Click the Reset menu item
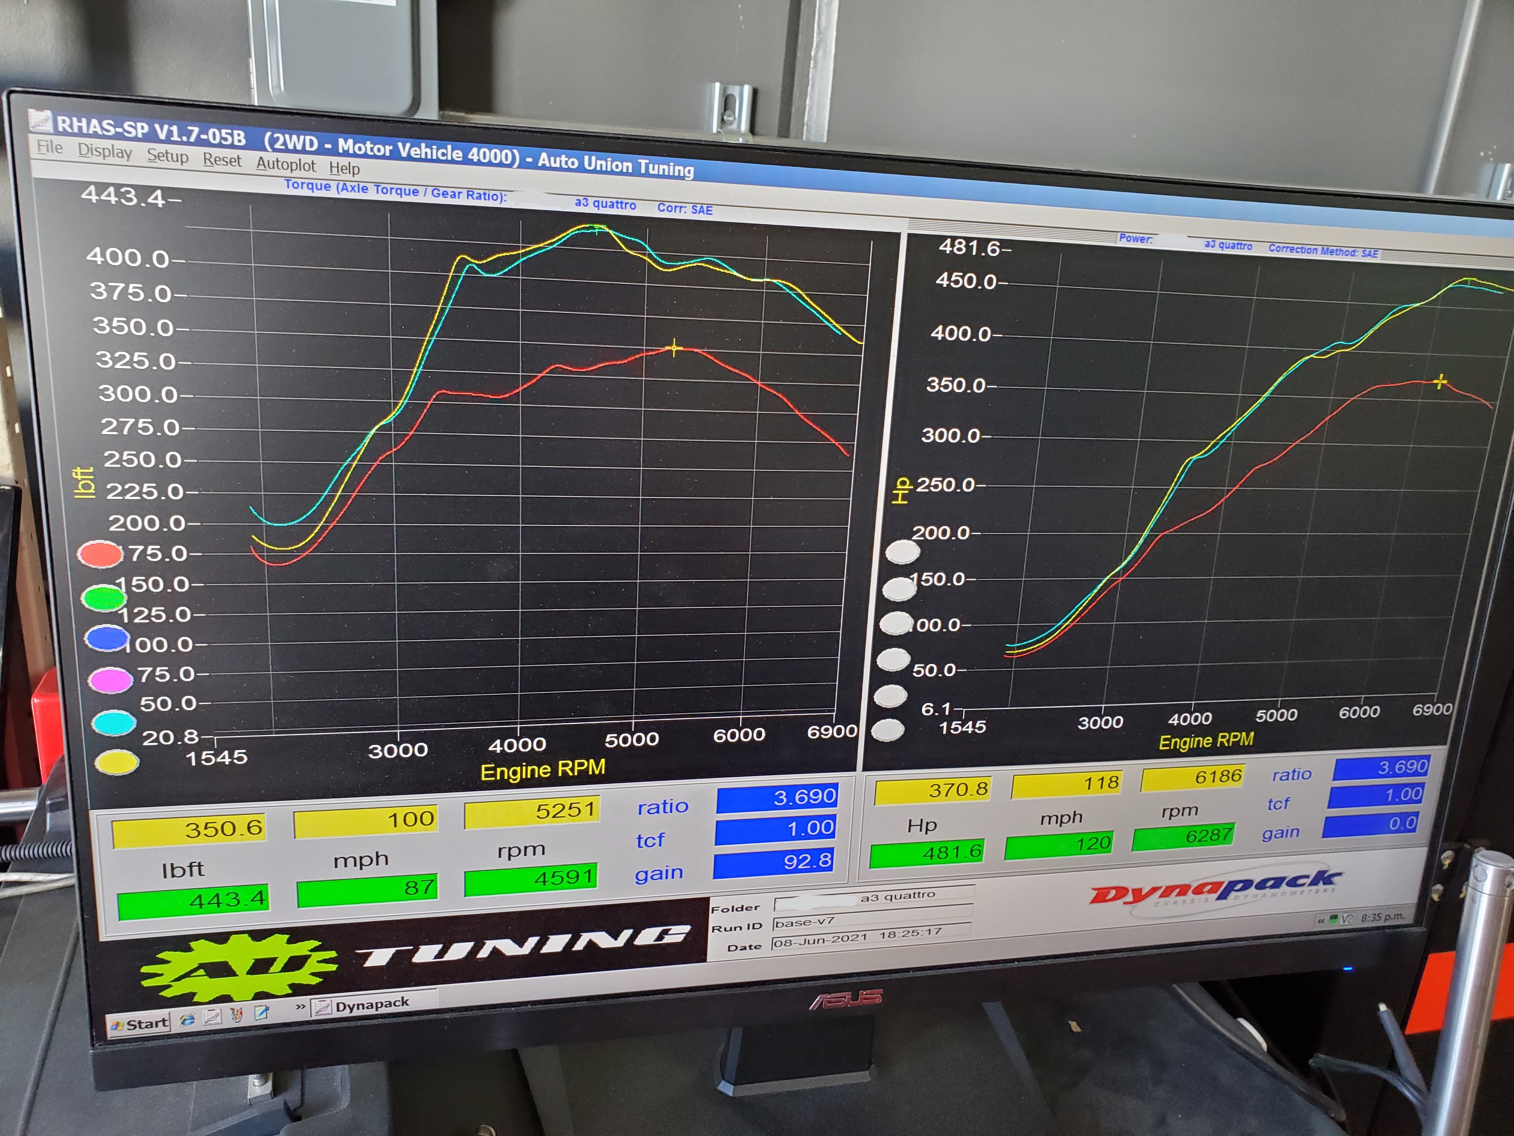 coord(222,160)
